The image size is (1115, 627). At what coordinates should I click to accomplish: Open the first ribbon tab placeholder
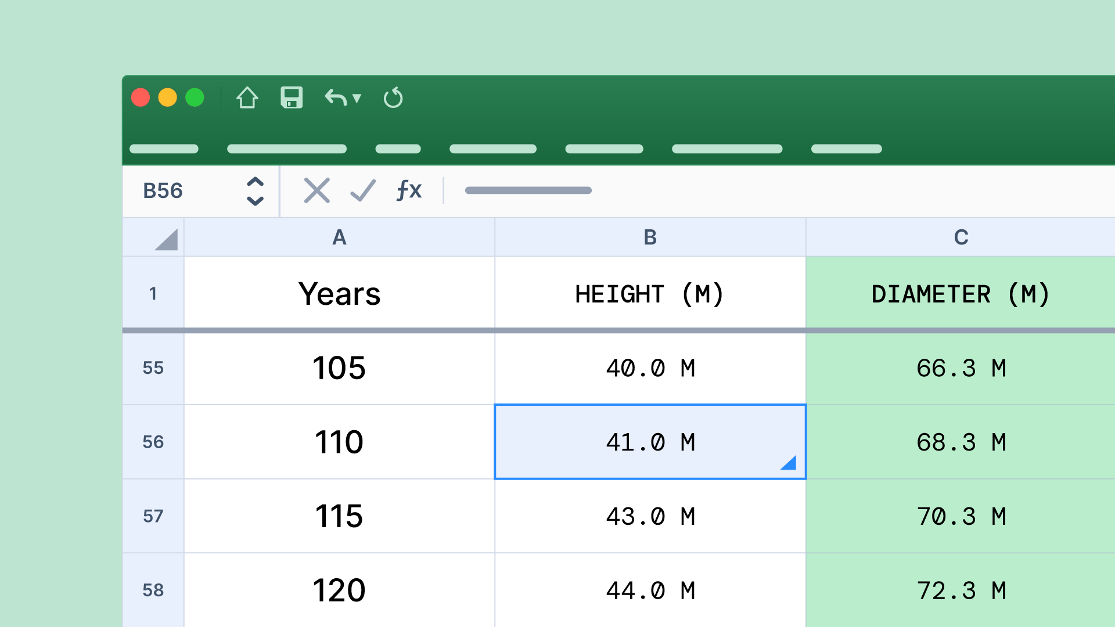(164, 149)
